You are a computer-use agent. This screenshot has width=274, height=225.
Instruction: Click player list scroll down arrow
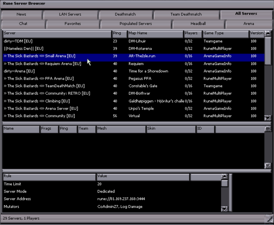(x=268, y=166)
